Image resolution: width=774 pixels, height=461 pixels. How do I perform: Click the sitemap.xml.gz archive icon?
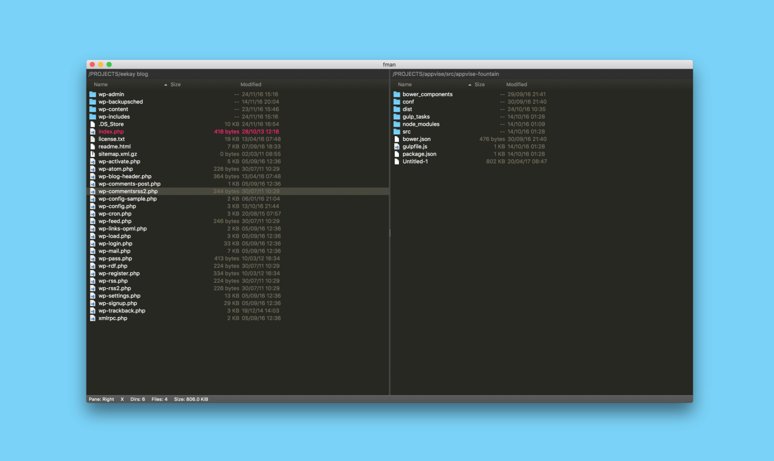[93, 154]
